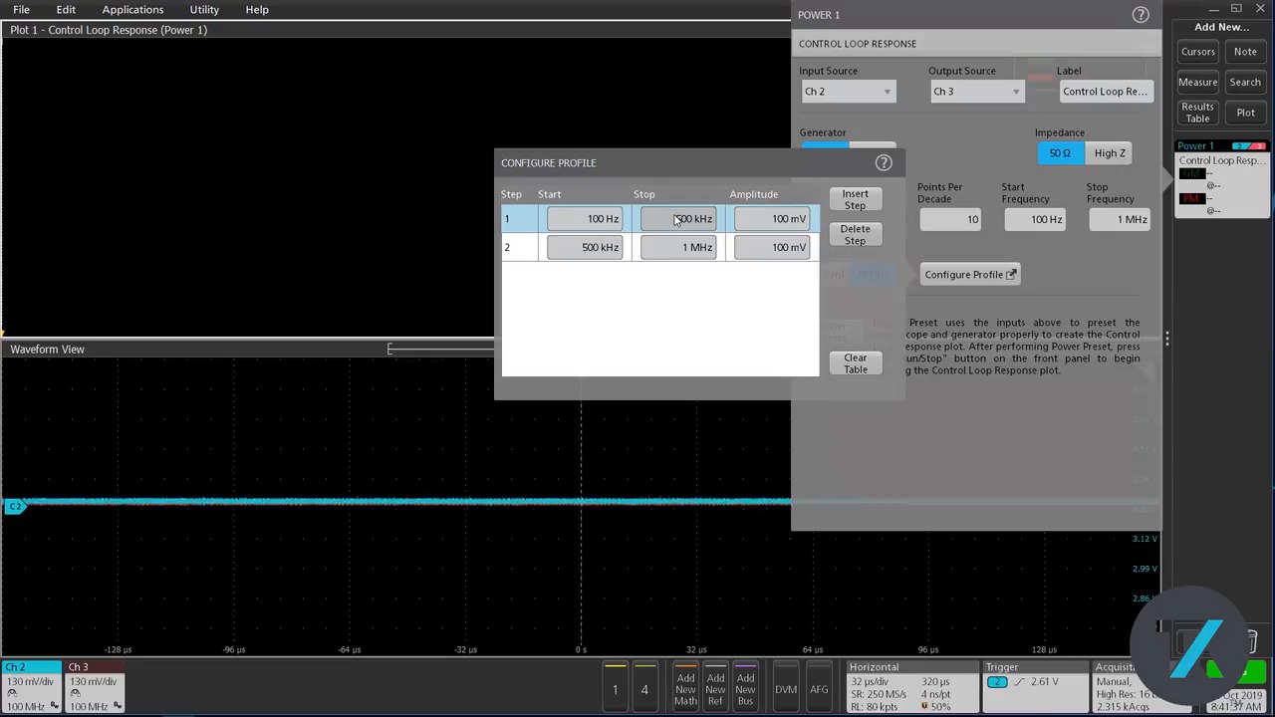
Task: Select 50 Ω impedance
Action: [x=1059, y=152]
